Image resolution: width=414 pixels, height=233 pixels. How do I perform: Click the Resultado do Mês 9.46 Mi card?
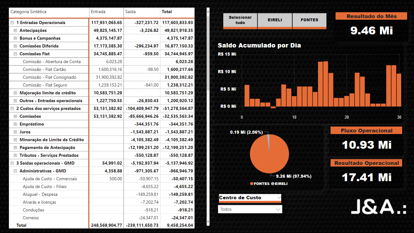pyautogui.click(x=371, y=27)
